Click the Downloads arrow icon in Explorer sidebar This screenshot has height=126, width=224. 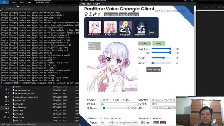(6, 89)
